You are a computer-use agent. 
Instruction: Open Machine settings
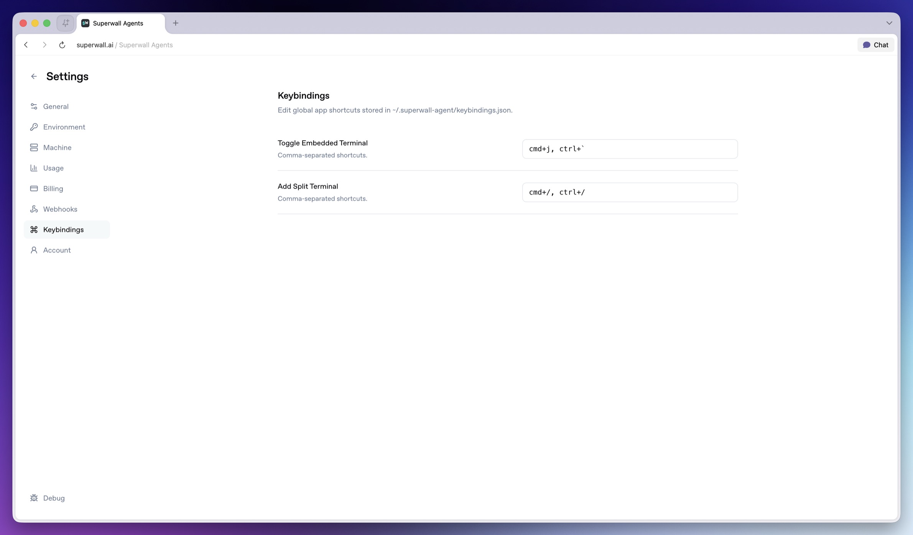(67, 148)
